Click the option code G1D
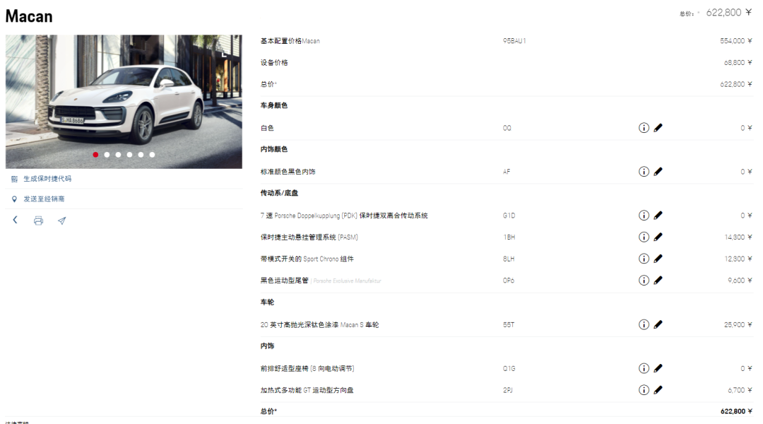Image resolution: width=763 pixels, height=424 pixels. coord(509,216)
